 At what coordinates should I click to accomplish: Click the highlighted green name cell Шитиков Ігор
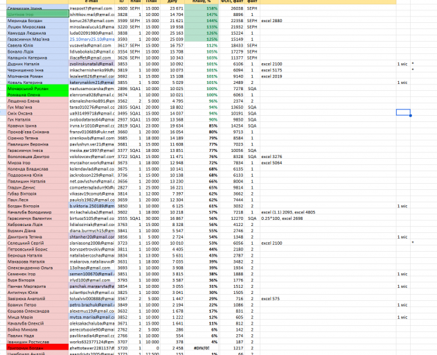(x=37, y=14)
